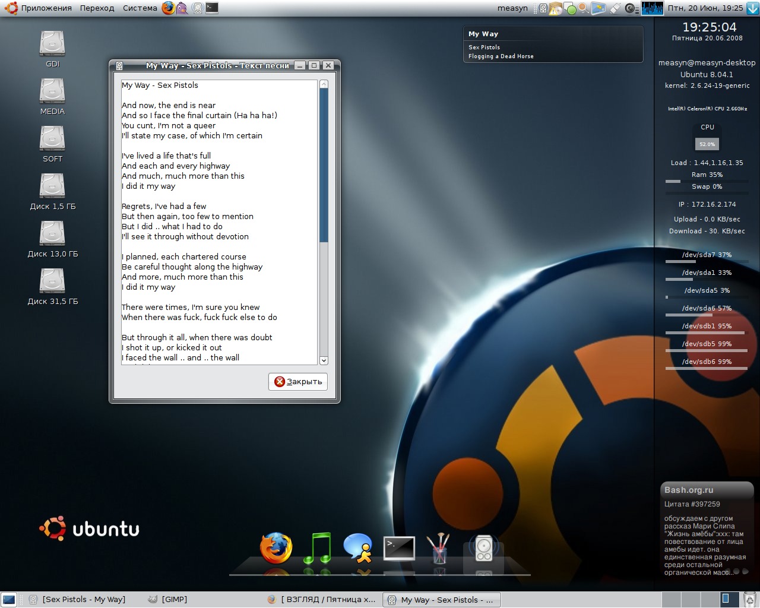The height and width of the screenshot is (608, 760).
Task: Open the speaker player icon in the dock
Action: tap(484, 548)
